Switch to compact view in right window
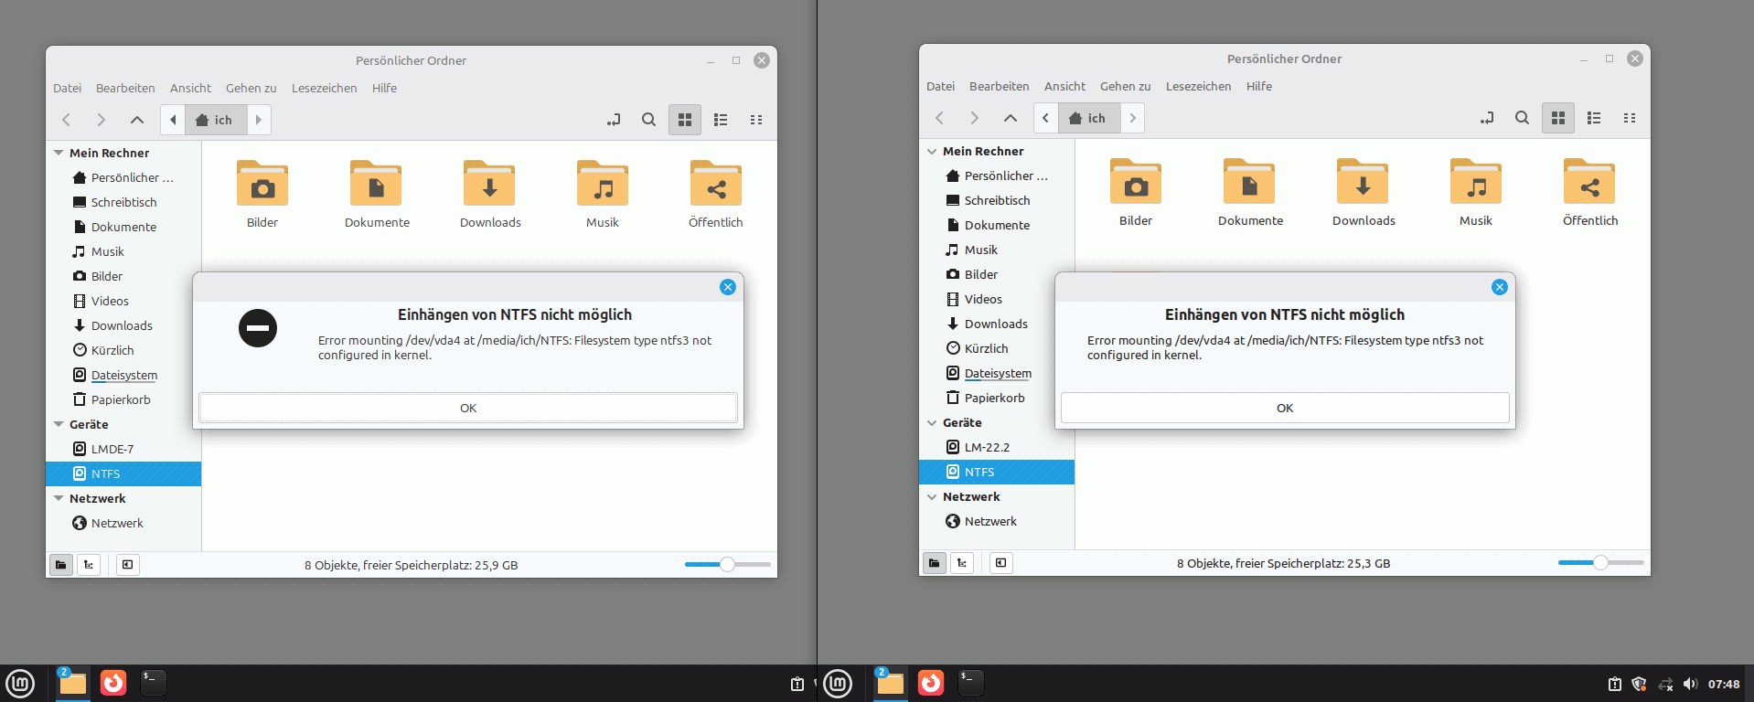Image resolution: width=1754 pixels, height=702 pixels. pyautogui.click(x=1630, y=118)
